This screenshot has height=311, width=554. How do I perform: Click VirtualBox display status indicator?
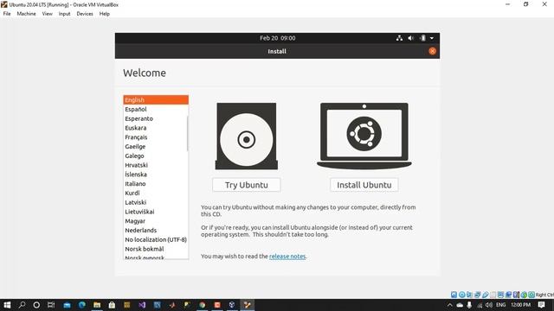[500, 295]
